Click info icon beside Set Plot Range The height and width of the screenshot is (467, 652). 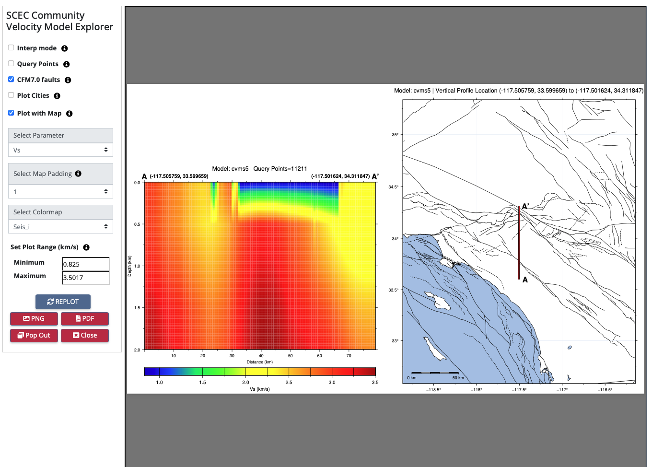coord(86,247)
